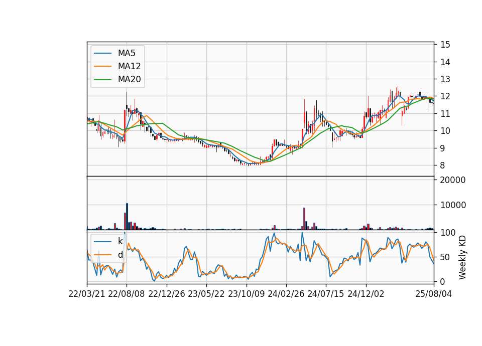Click the price axis label 14
Screen dimensions: 482x346
[445, 62]
